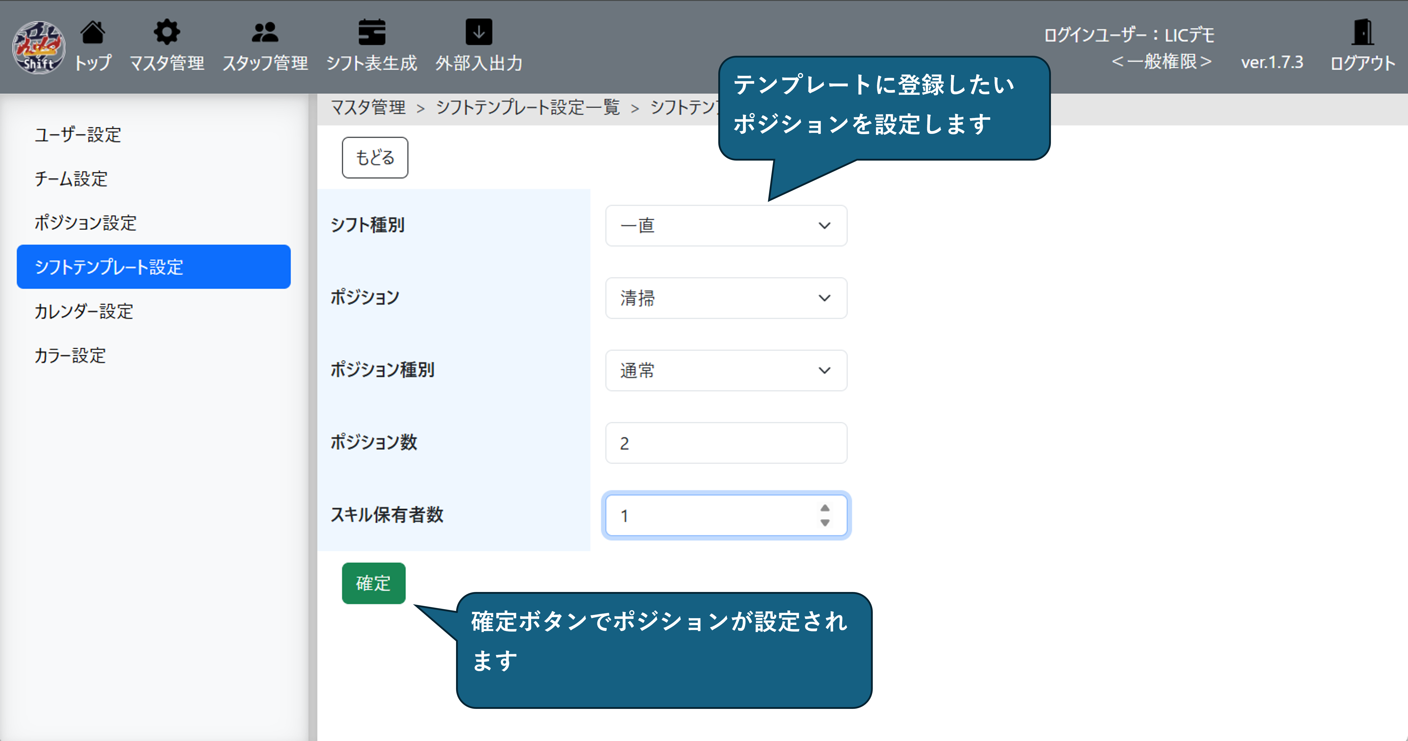The height and width of the screenshot is (741, 1408).
Task: Open カレンダー設定 from sidebar
Action: point(84,311)
